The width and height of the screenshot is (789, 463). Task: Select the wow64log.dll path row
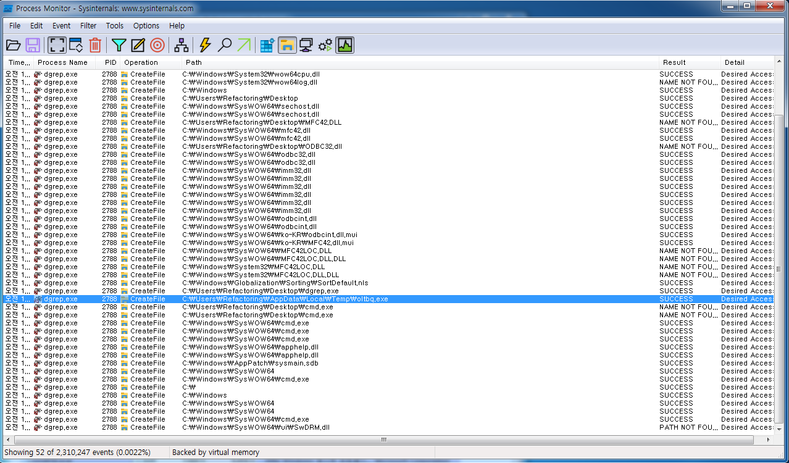389,82
